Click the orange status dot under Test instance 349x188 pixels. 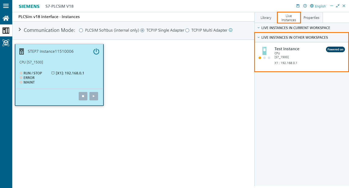coord(260,58)
